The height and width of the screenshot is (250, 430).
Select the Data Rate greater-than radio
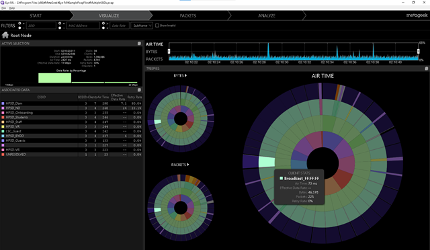point(103,24)
